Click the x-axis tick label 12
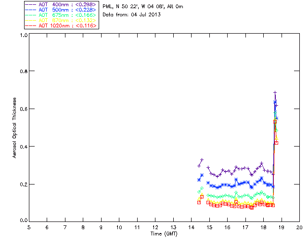Image resolution: width=308 pixels, height=246 pixels. 155,227
